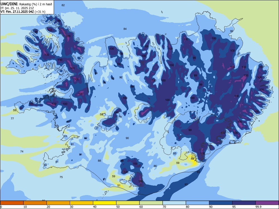Click the legend tick label '95'
The width and height of the screenshot is (279, 209).
point(234,207)
